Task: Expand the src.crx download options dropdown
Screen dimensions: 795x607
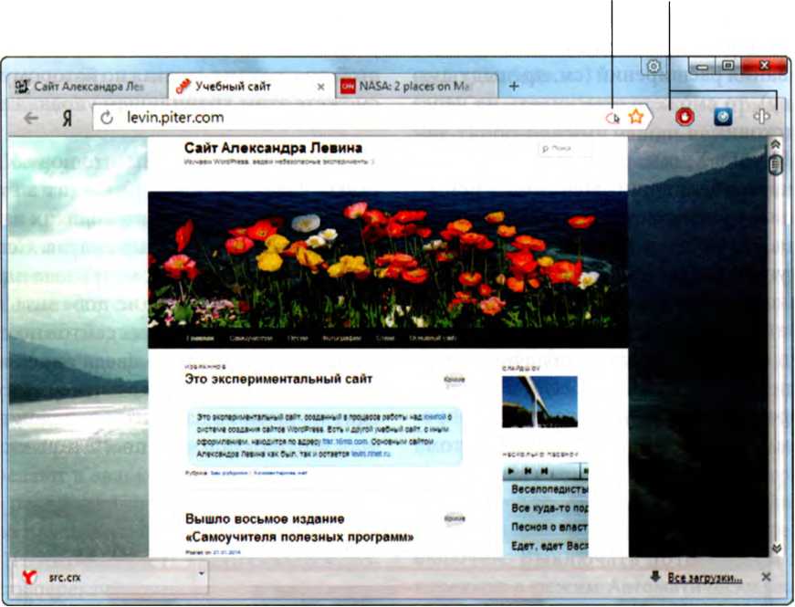Action: (201, 575)
